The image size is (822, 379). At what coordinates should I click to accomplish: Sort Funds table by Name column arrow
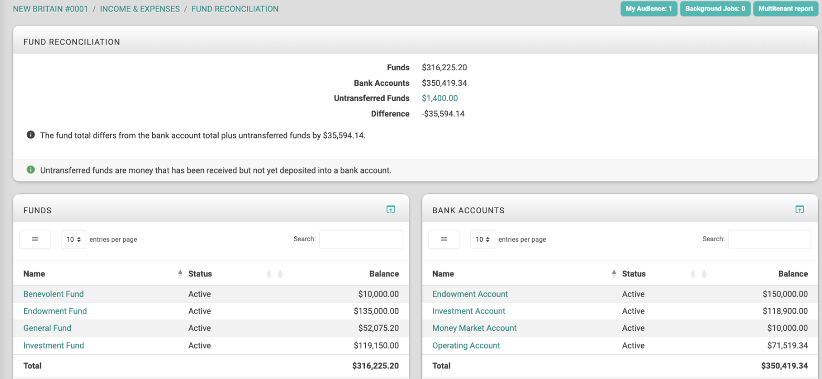(180, 274)
